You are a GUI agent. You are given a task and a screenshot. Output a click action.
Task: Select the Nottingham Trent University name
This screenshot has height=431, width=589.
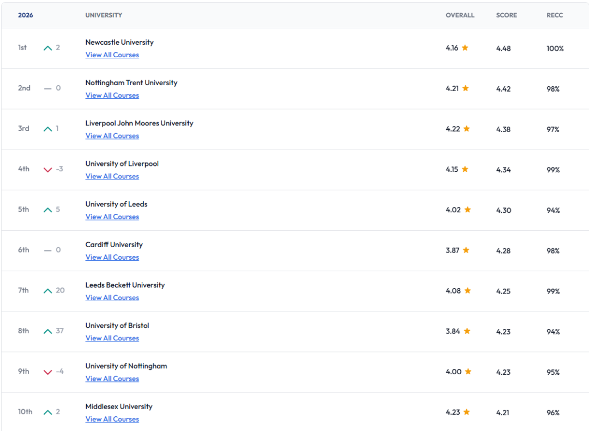click(x=131, y=83)
